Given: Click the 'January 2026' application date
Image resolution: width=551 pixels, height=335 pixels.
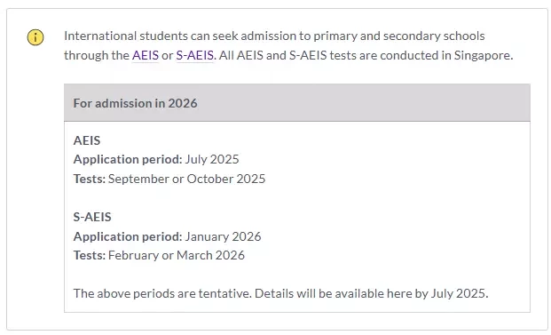Looking at the screenshot, I should coord(223,236).
